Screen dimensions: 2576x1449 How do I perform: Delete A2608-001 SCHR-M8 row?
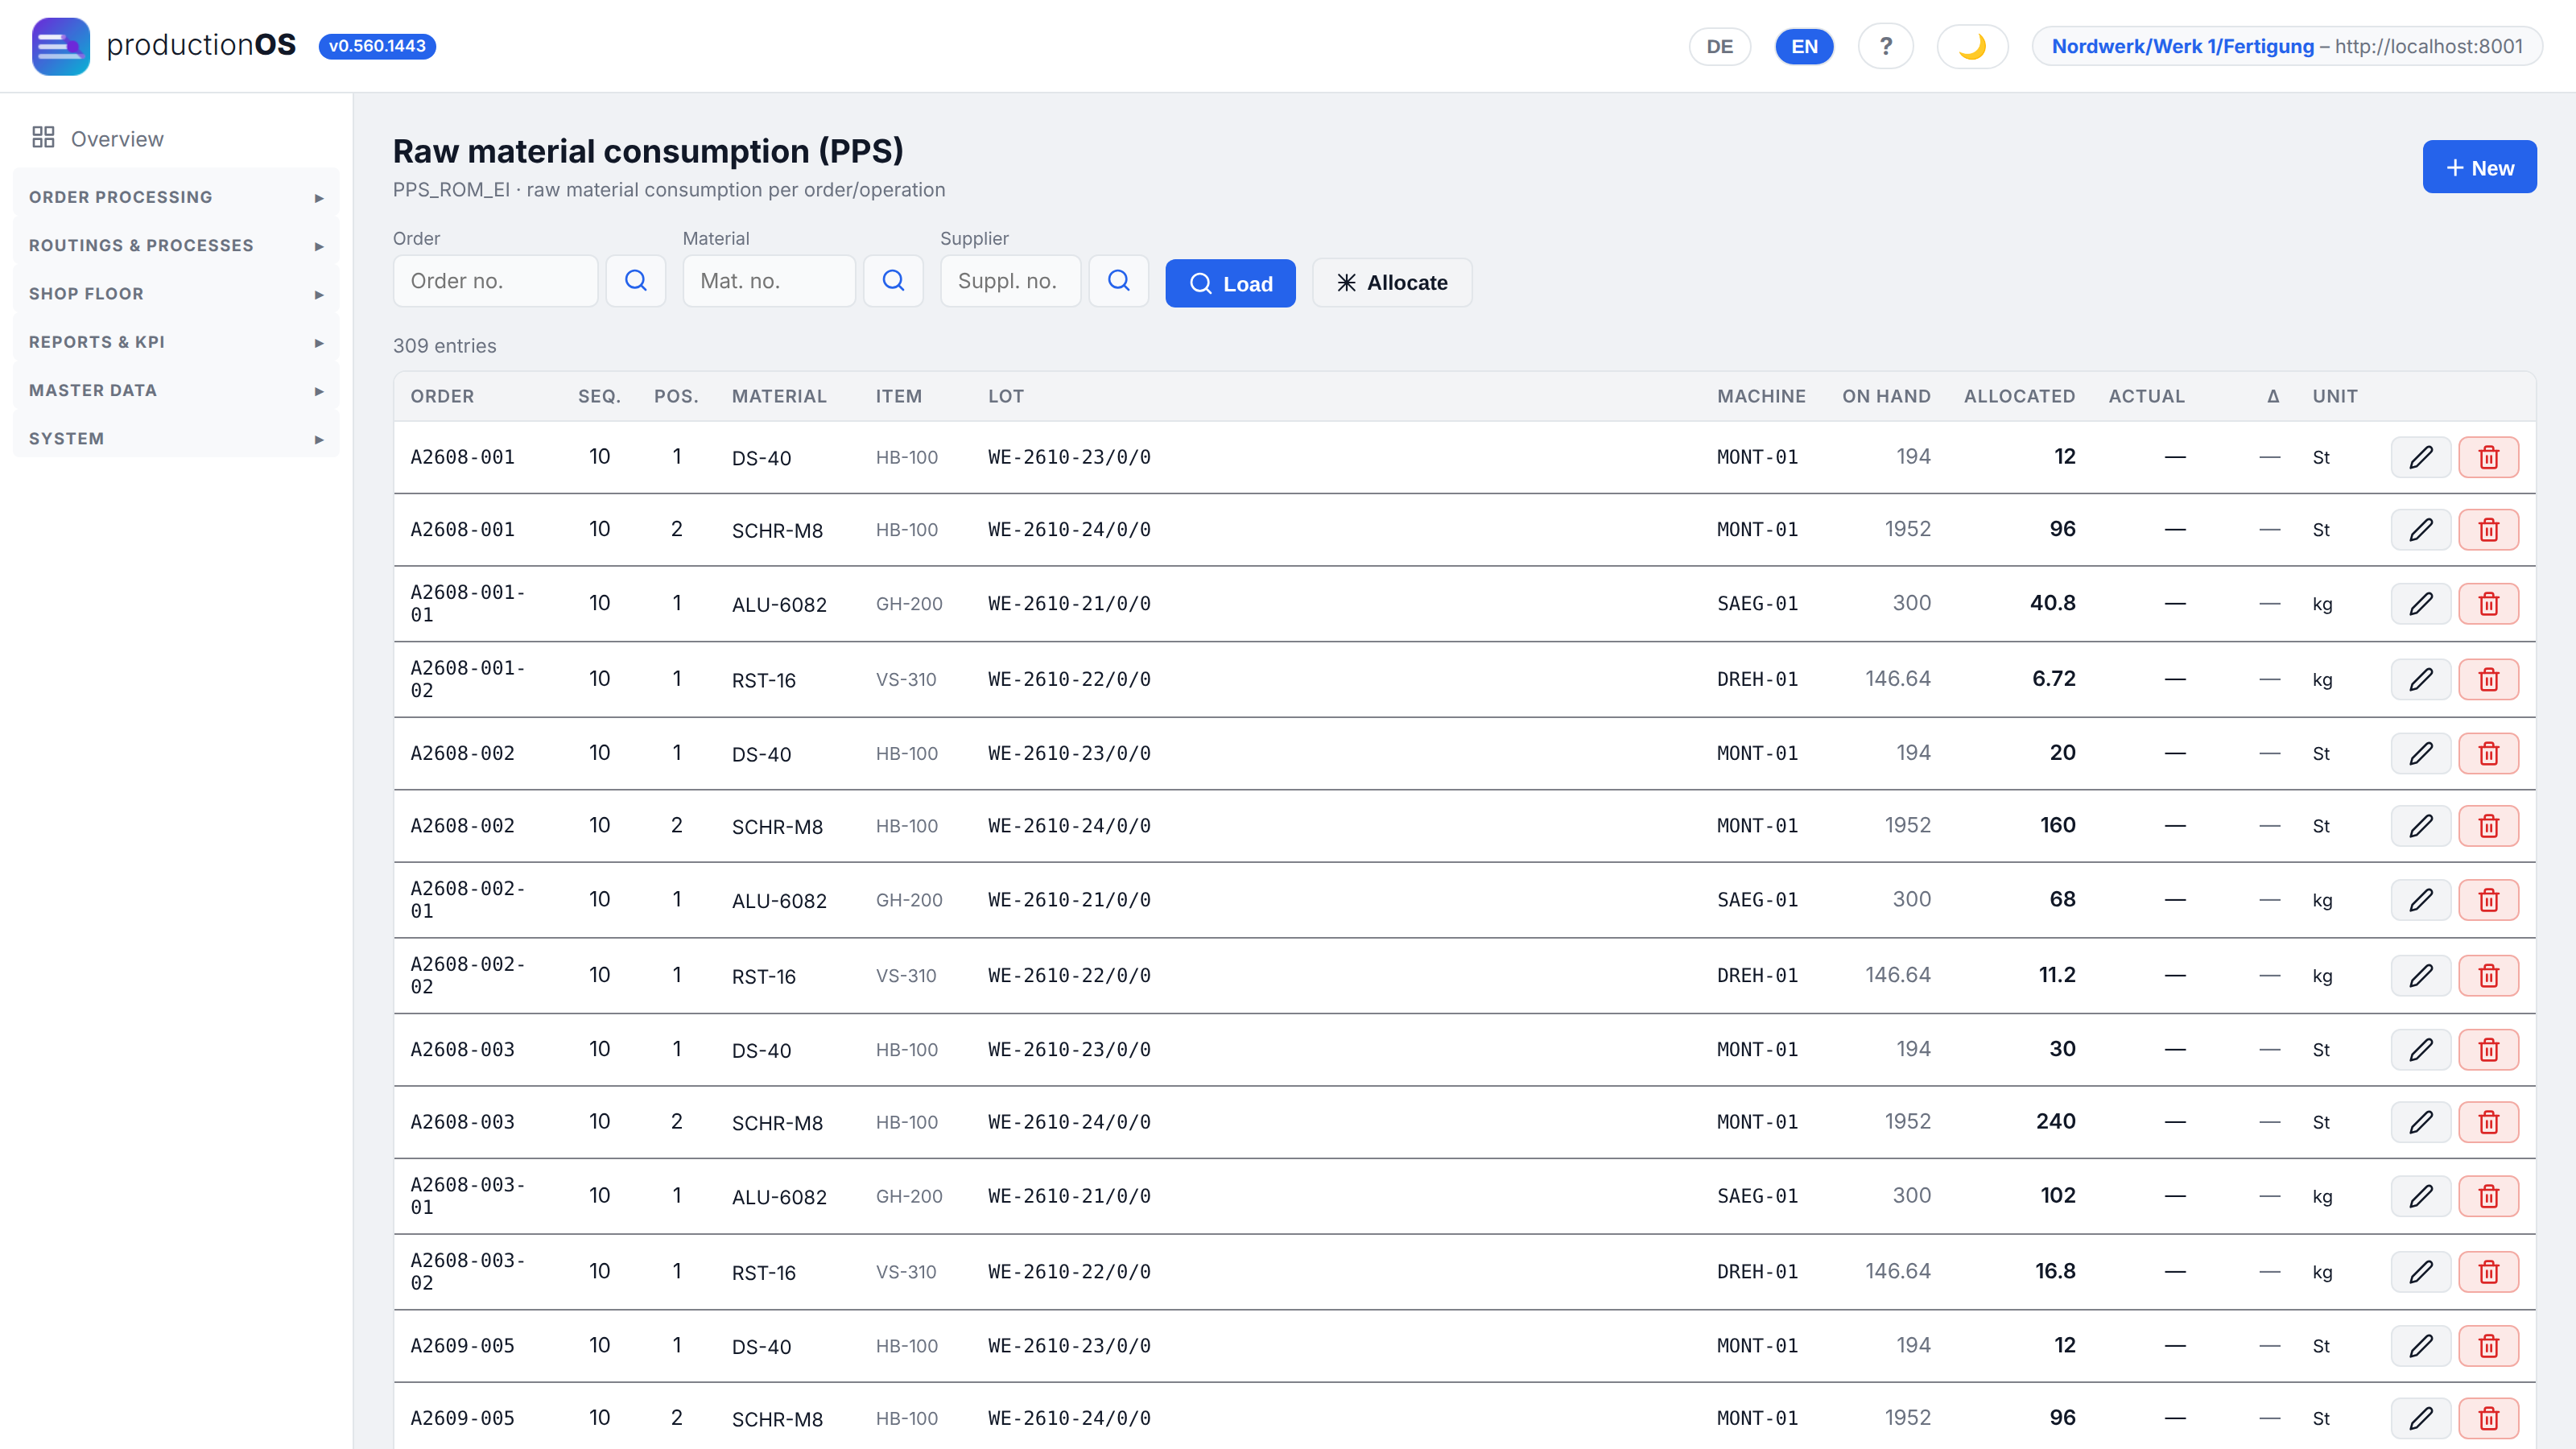2488,530
